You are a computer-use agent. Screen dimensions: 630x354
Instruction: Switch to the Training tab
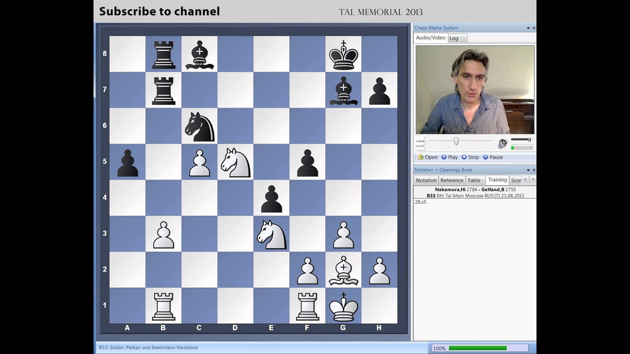tap(497, 180)
